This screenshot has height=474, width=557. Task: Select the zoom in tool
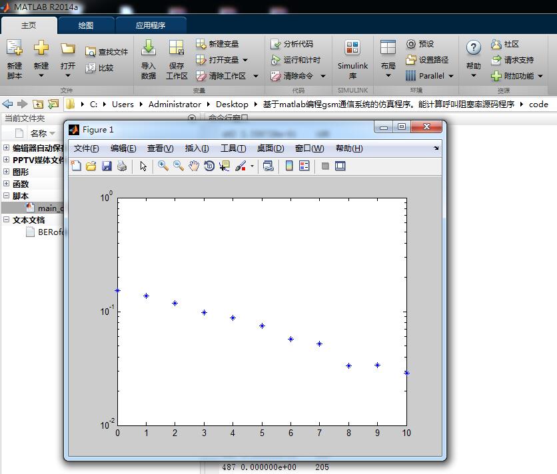tap(163, 166)
